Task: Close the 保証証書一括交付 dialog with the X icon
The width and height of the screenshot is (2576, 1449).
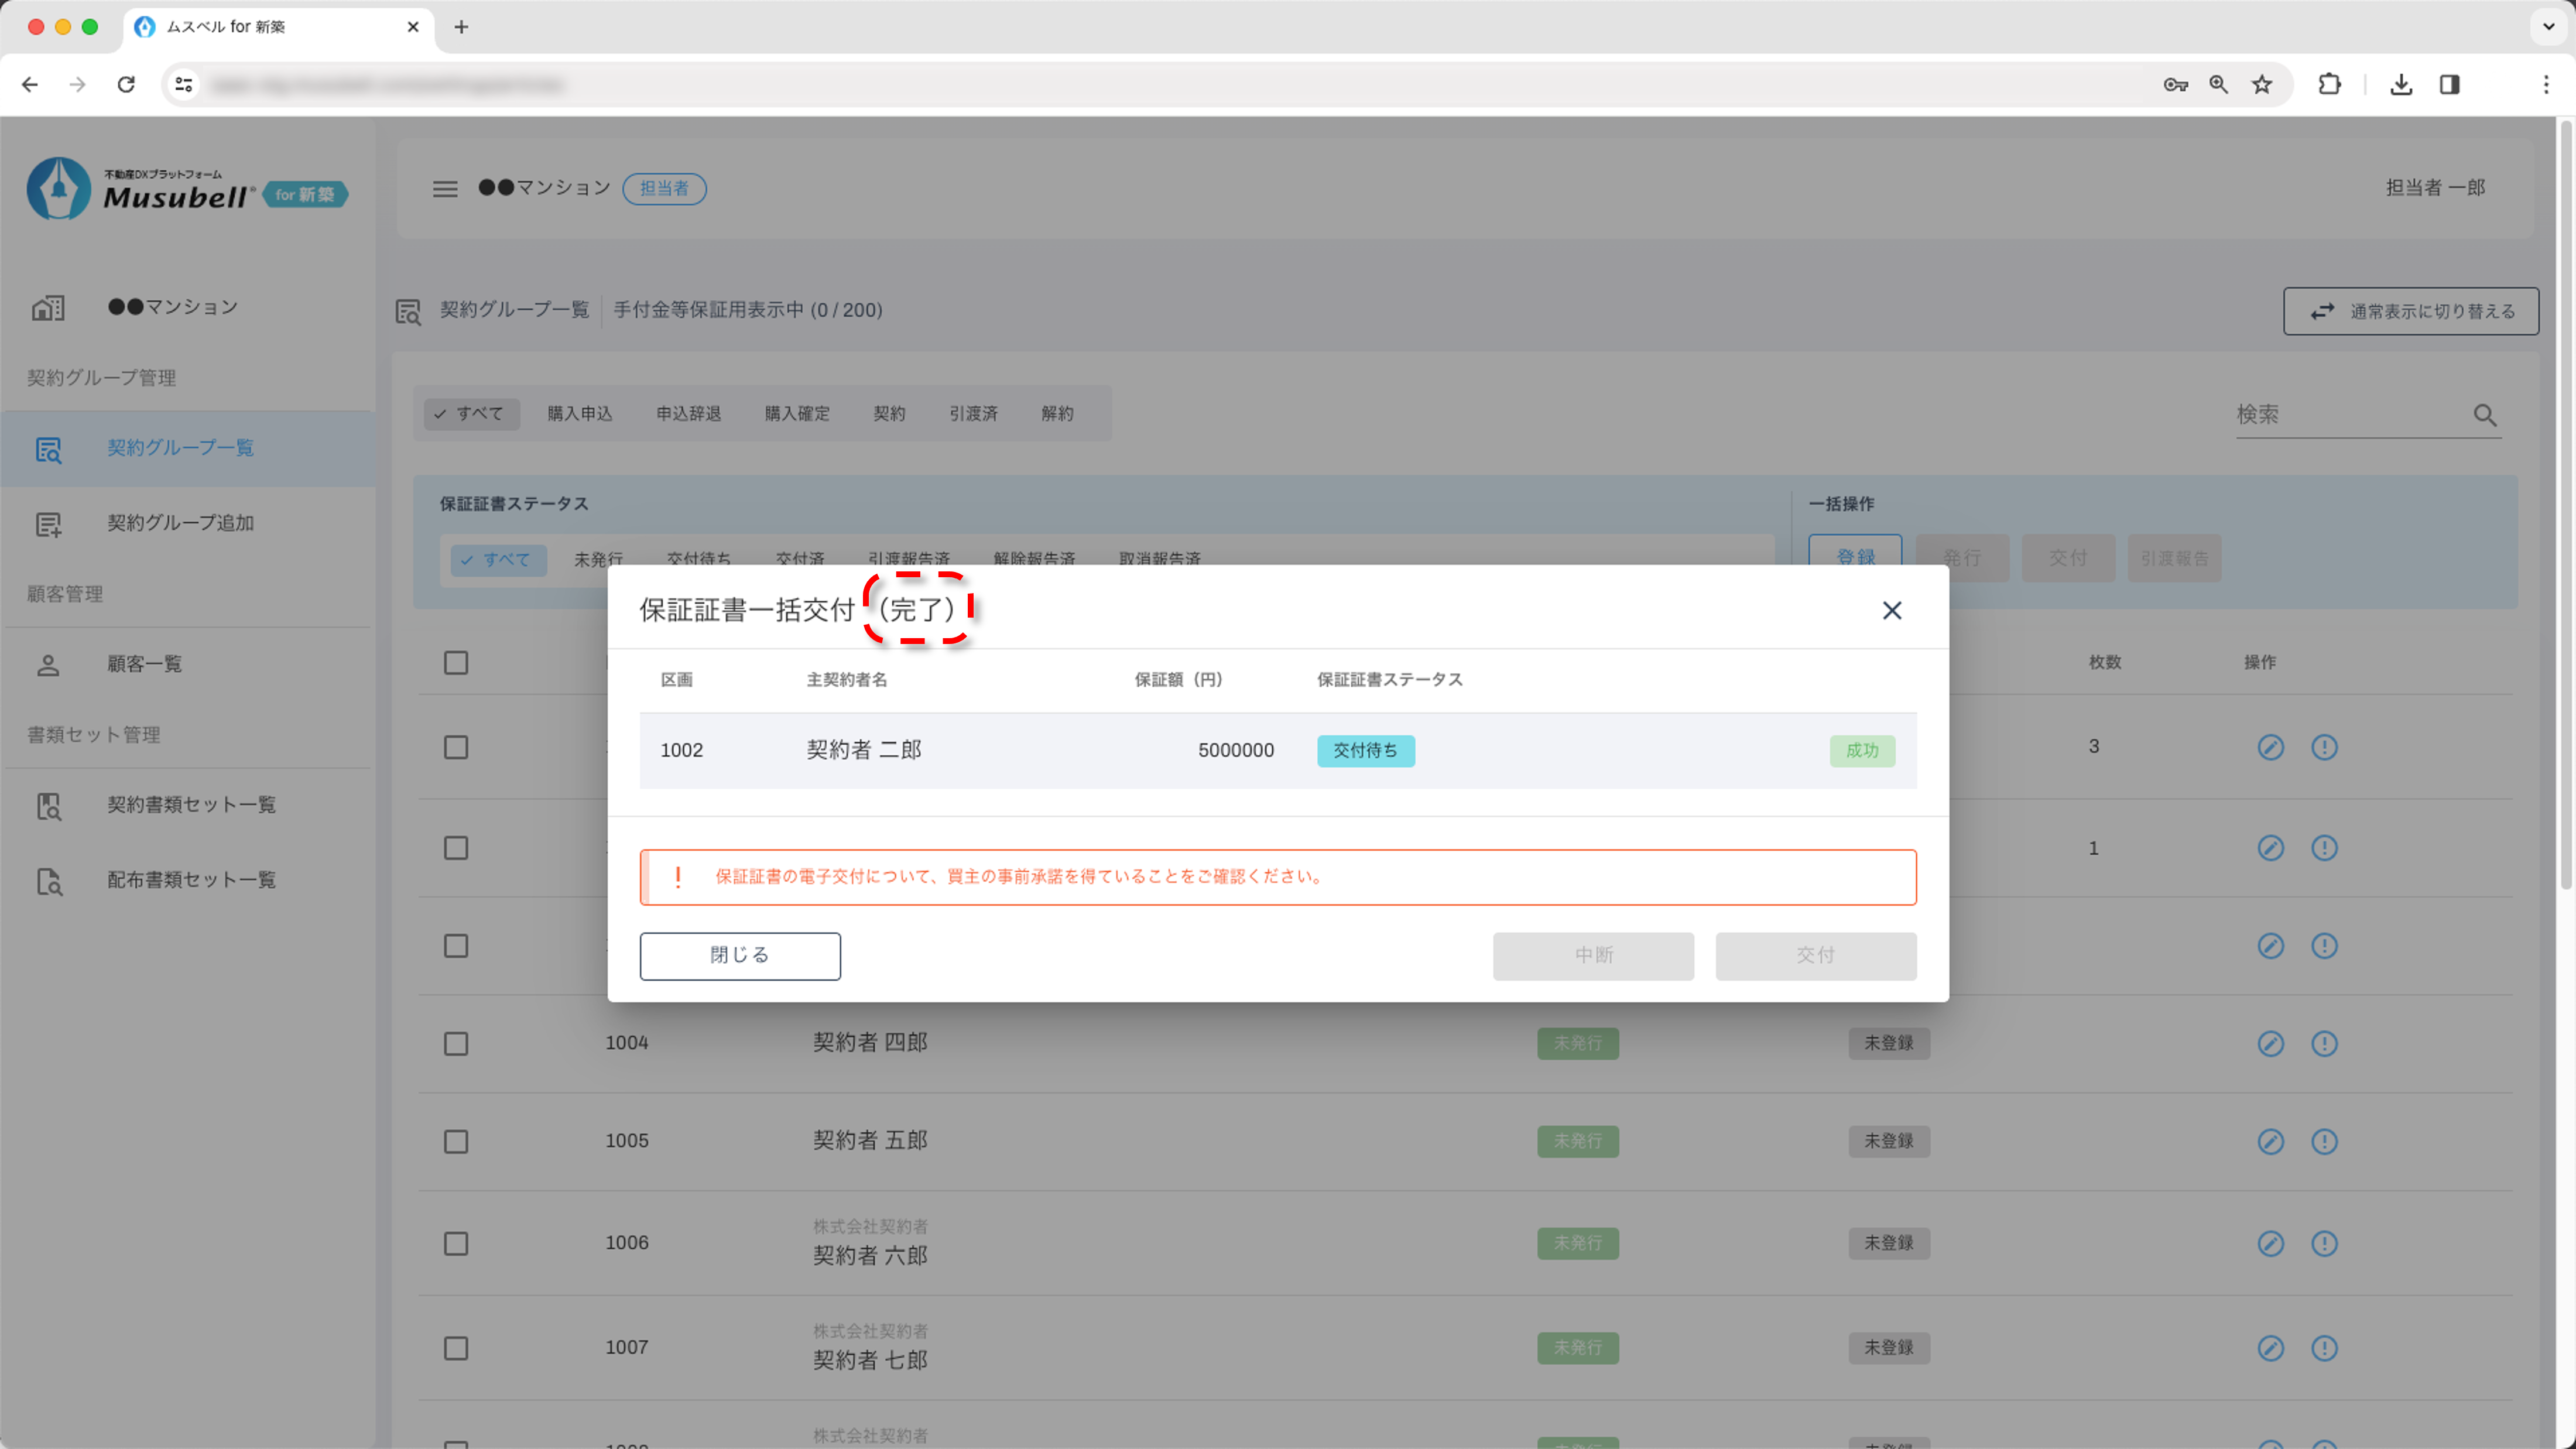Action: (1891, 610)
